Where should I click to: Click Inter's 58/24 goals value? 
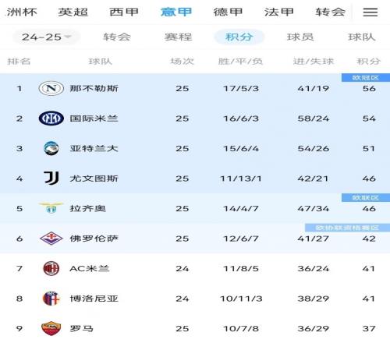(x=314, y=118)
